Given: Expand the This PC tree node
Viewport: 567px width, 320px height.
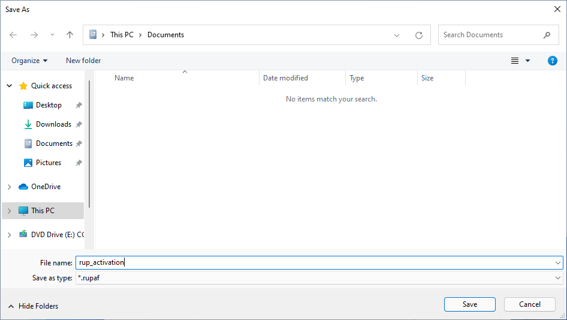Looking at the screenshot, I should coord(9,211).
